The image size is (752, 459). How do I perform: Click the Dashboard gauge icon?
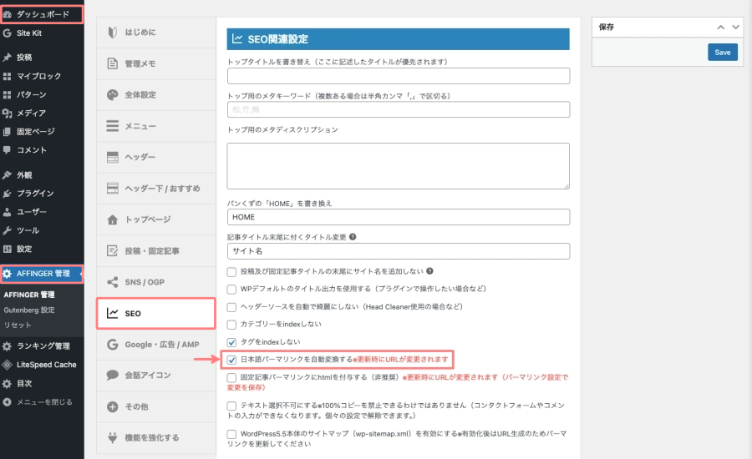pos(8,14)
